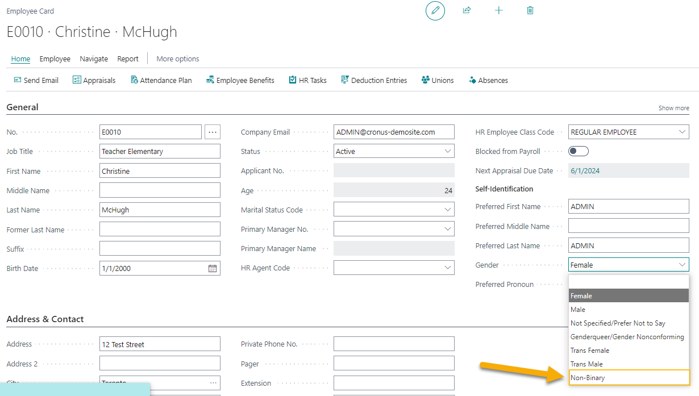Click the Send Email action
699x396 pixels.
click(x=35, y=80)
